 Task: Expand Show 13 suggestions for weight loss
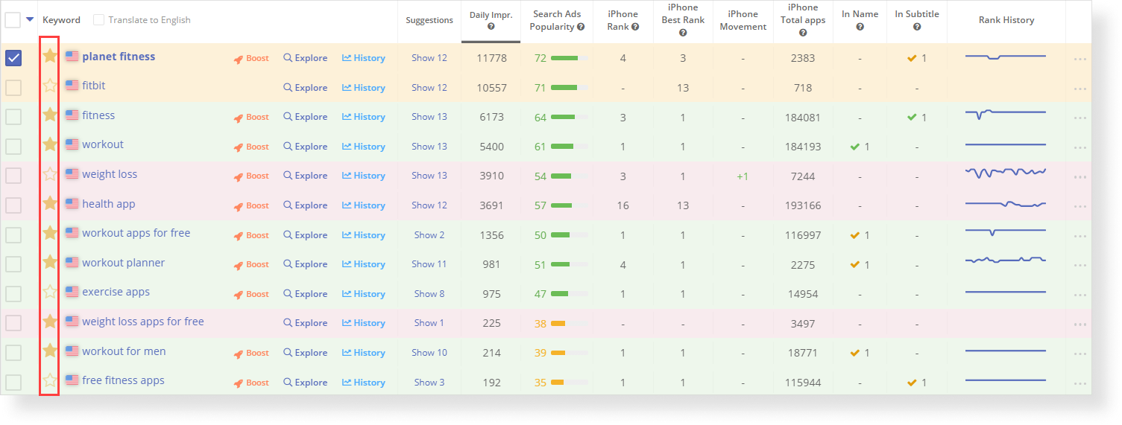tap(429, 176)
